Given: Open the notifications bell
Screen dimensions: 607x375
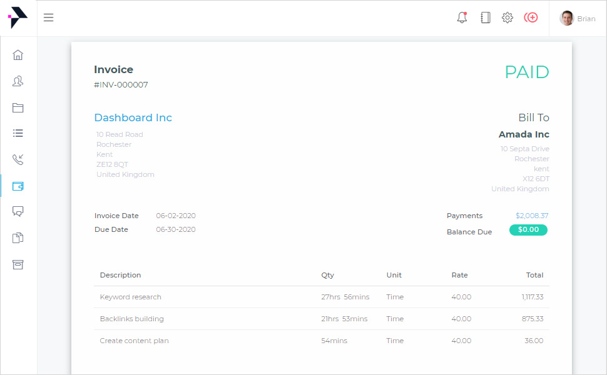Looking at the screenshot, I should pos(462,17).
